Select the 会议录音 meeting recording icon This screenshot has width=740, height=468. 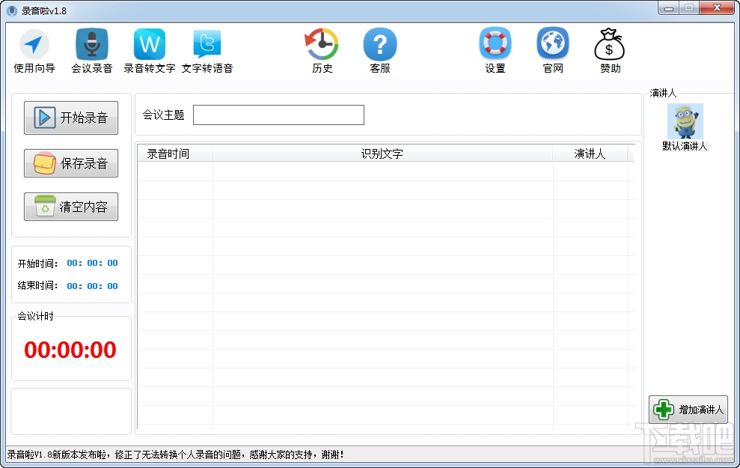[91, 49]
